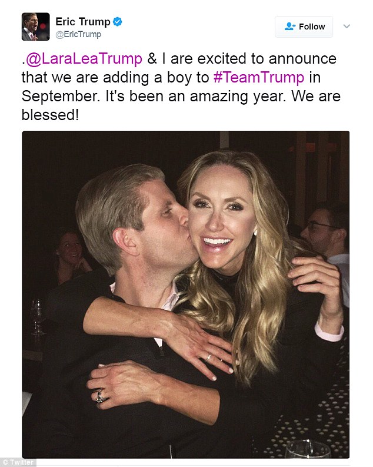Click the blue verified checkmark badge
This screenshot has height=467, width=373.
(118, 22)
